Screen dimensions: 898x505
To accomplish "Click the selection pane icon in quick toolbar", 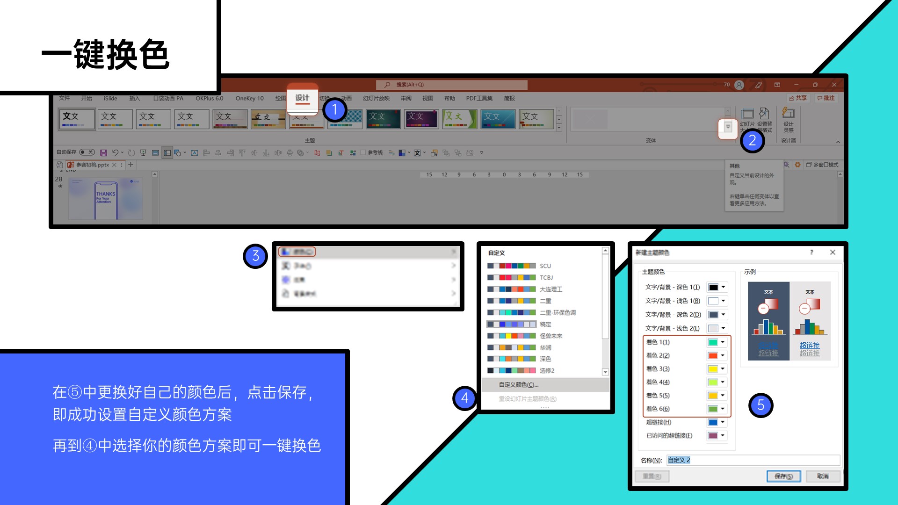I will pos(434,153).
